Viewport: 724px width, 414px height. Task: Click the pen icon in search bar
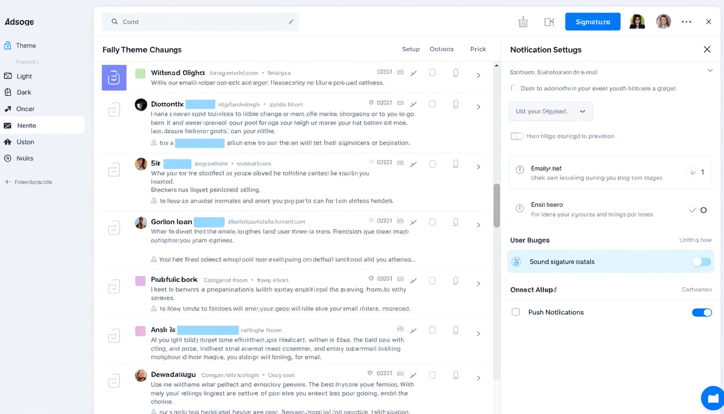(291, 22)
